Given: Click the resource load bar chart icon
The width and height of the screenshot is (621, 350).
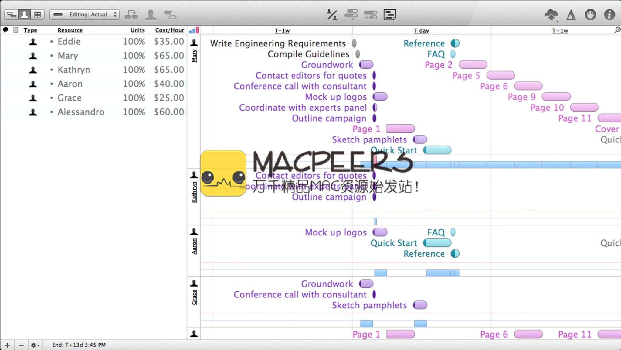Looking at the screenshot, I should click(x=194, y=30).
